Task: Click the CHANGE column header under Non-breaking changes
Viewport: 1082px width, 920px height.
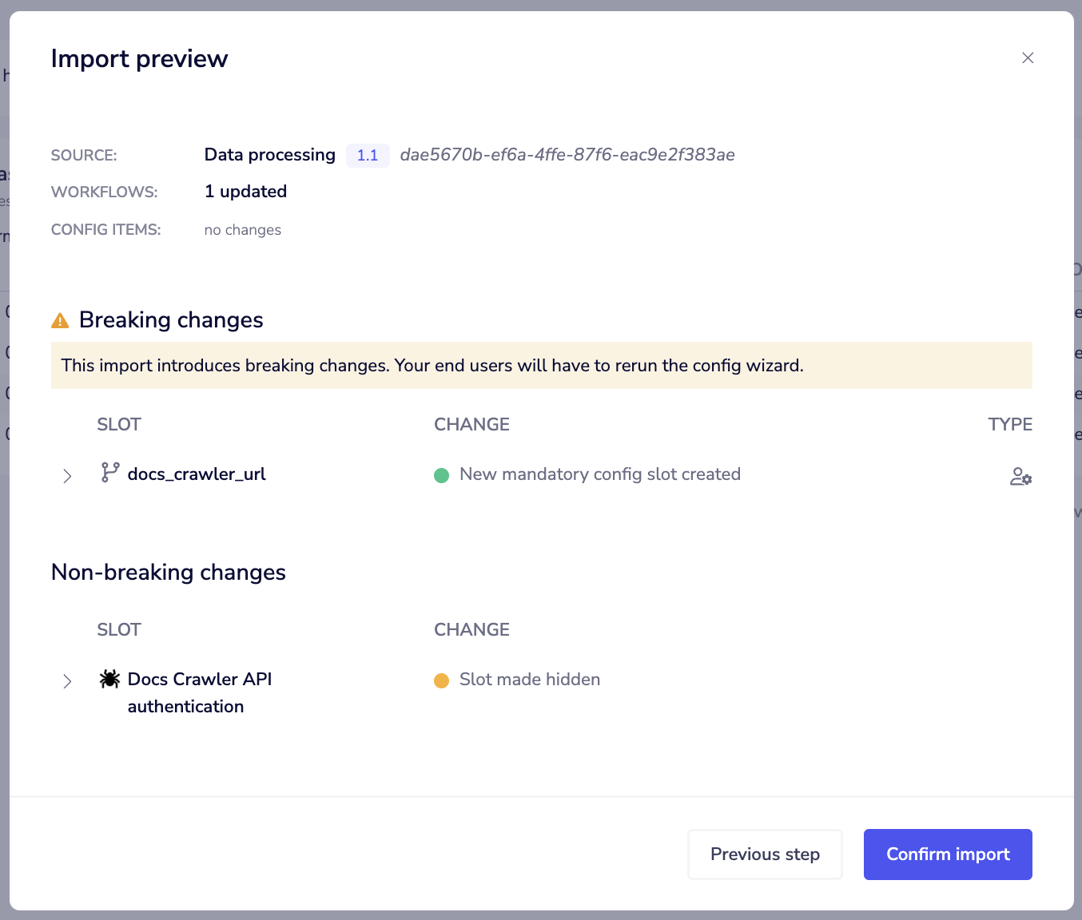Action: pos(471,629)
